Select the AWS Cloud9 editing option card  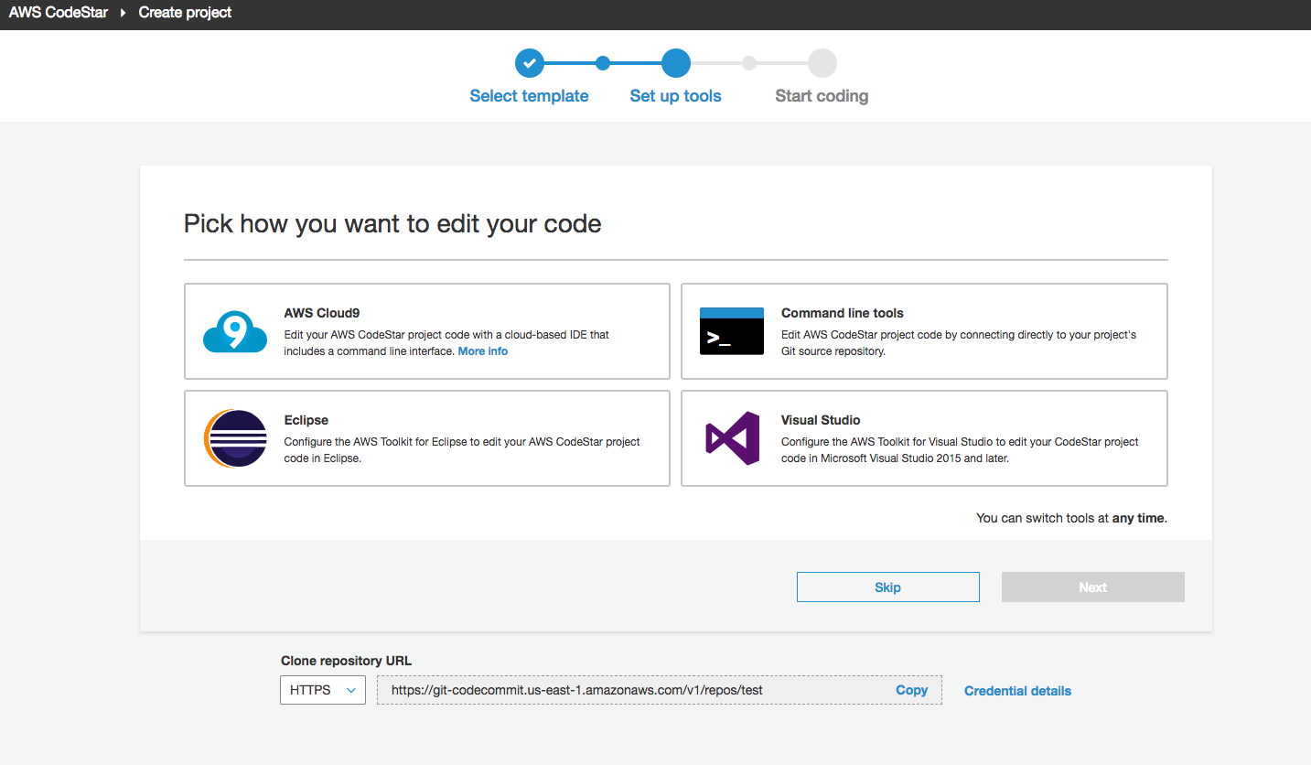(426, 331)
